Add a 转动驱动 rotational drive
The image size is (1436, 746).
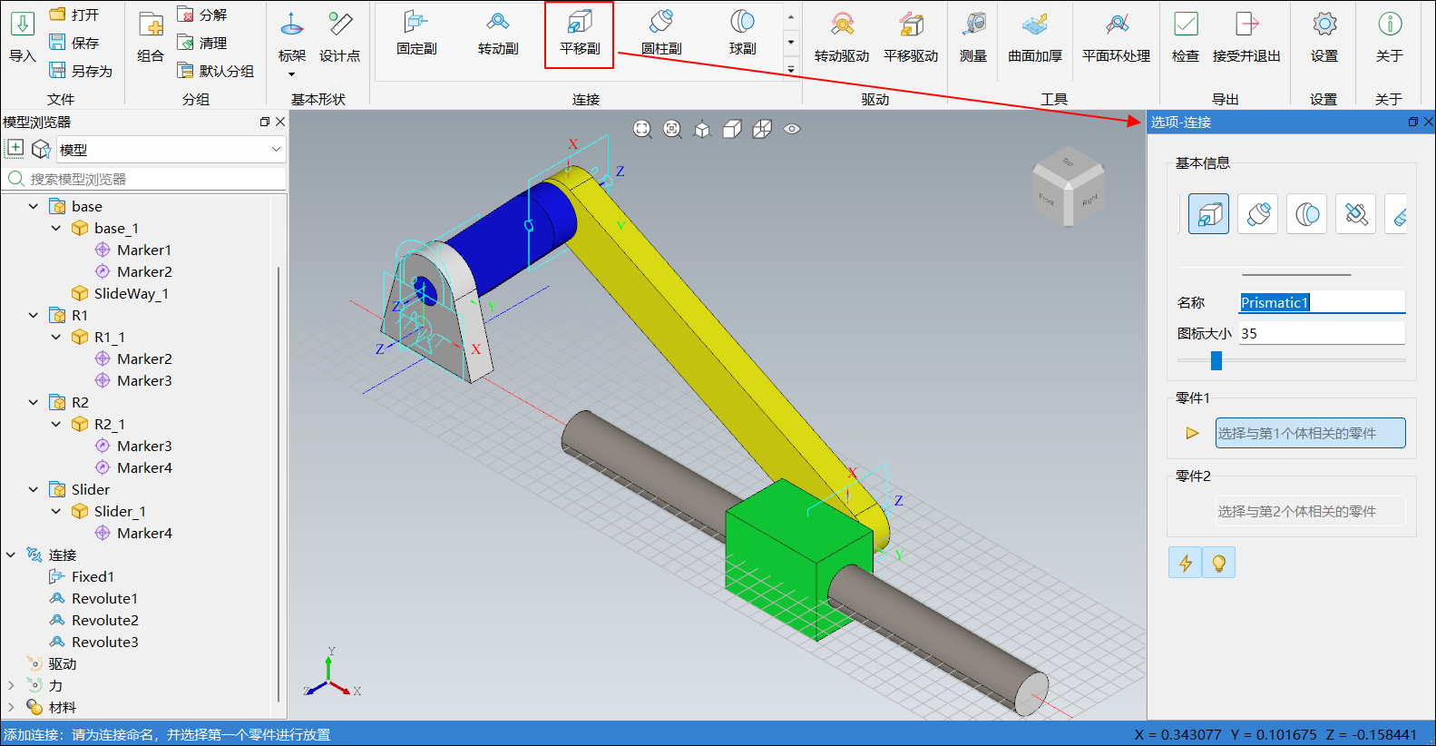click(x=841, y=36)
